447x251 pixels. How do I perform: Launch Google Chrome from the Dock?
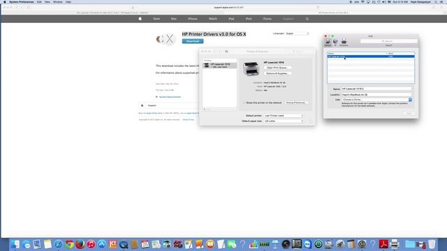click(69, 244)
